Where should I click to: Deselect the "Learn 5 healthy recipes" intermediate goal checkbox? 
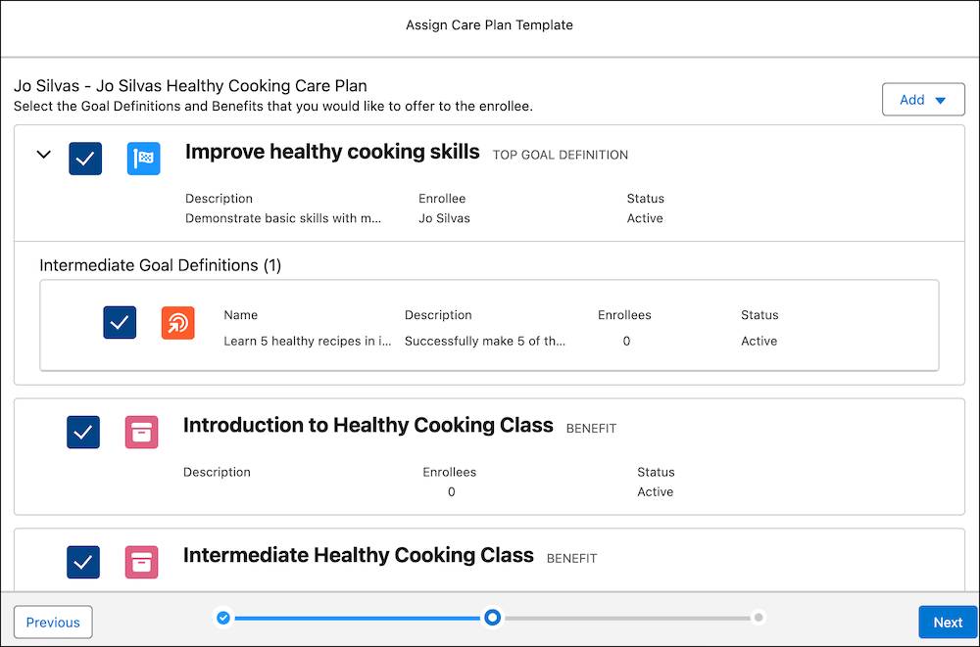(120, 322)
